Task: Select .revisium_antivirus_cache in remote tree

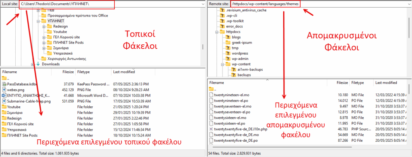Action: pyautogui.click(x=246, y=10)
